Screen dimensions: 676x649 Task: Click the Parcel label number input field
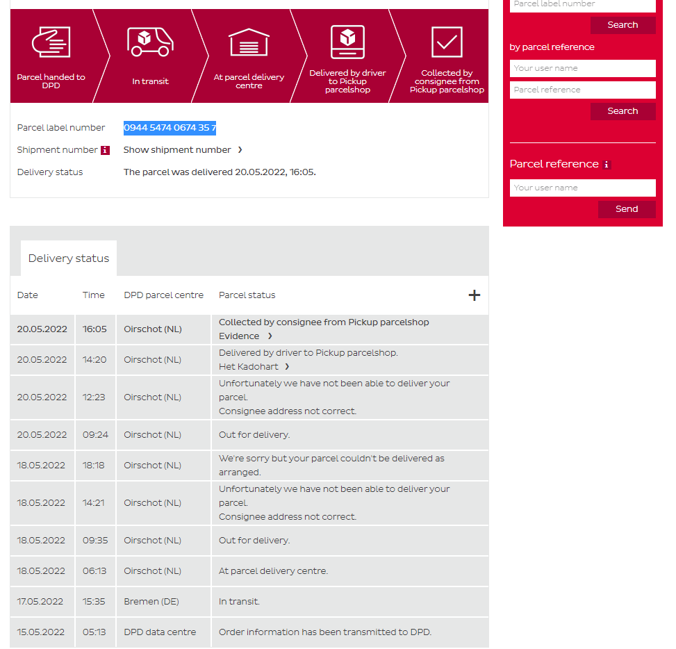[582, 5]
